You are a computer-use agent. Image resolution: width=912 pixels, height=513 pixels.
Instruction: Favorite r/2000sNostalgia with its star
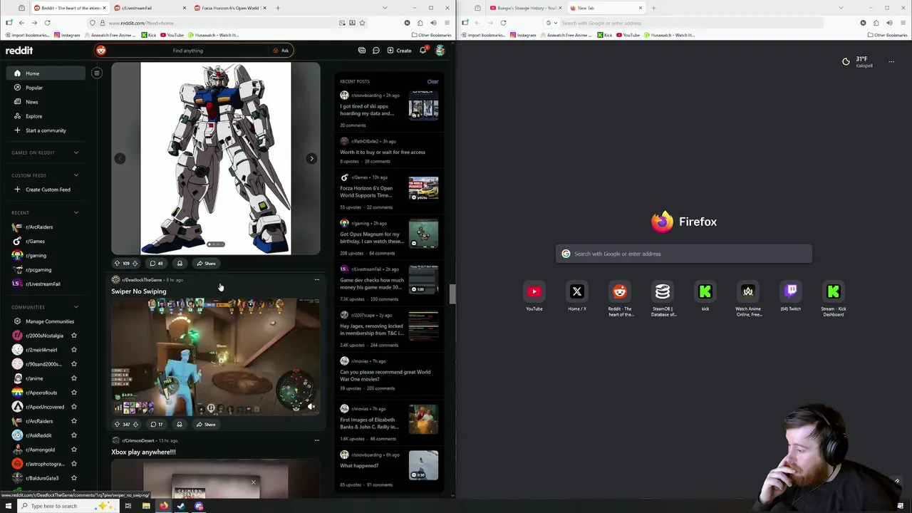pyautogui.click(x=74, y=336)
